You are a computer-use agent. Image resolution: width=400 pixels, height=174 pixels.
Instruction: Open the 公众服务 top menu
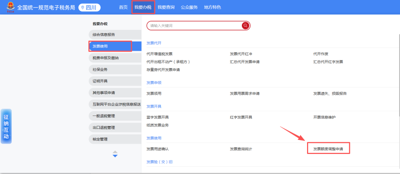(189, 7)
